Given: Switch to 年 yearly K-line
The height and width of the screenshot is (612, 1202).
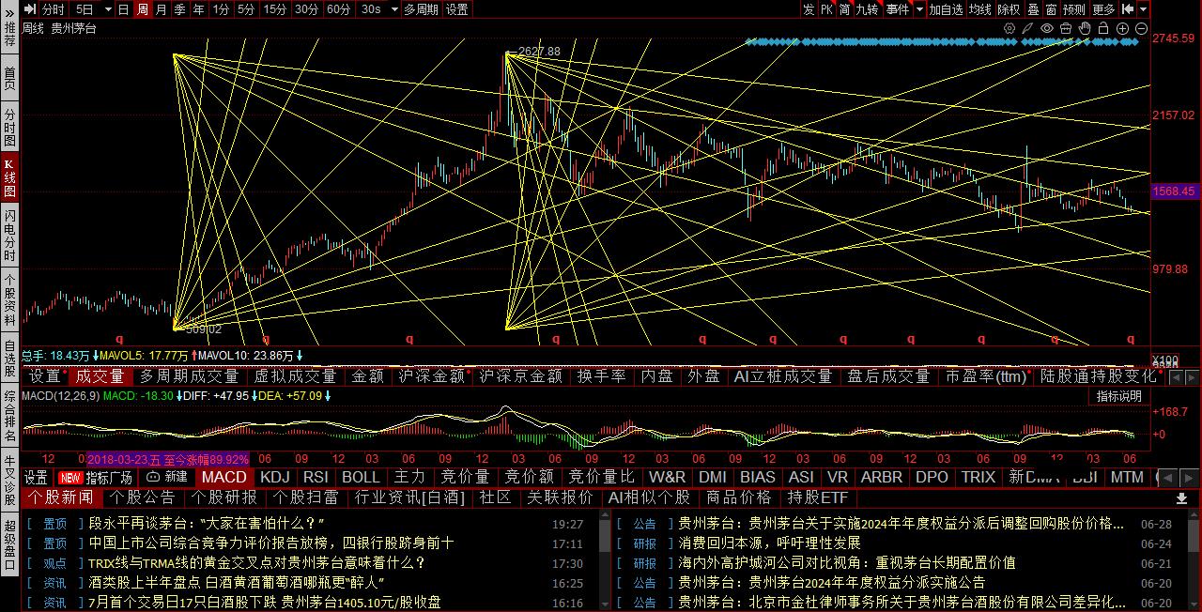Looking at the screenshot, I should 198,8.
